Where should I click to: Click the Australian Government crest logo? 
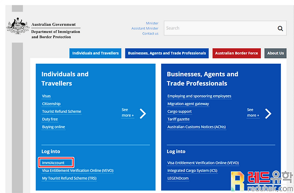18,26
